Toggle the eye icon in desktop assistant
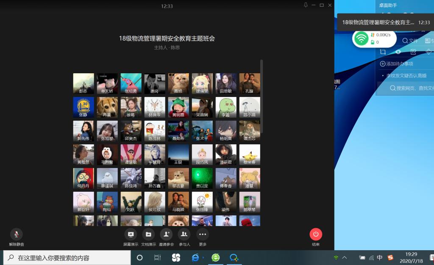This screenshot has width=434, height=265. click(398, 52)
